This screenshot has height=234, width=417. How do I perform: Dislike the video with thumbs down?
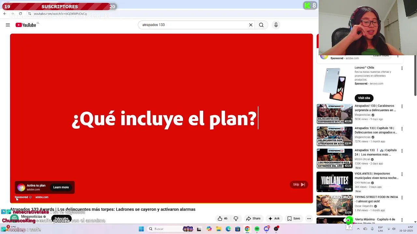tap(236, 219)
